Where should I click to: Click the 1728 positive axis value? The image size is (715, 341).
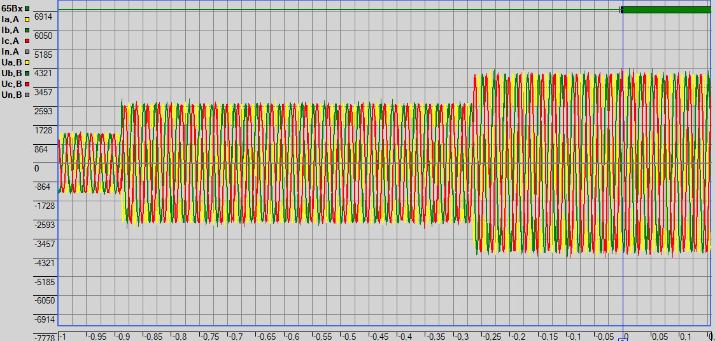43,130
